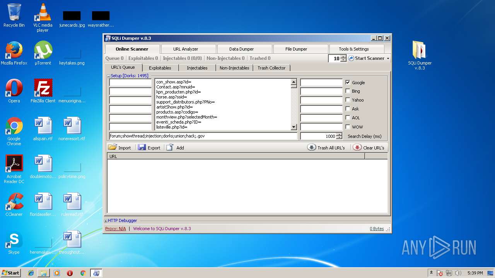
Task: Select dork line 'monthview.php?selectedMonth='
Action: (187, 117)
